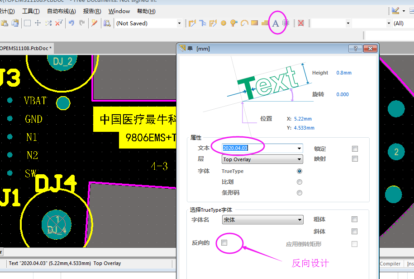Click the selection rectangle tool icon

[27, 23]
